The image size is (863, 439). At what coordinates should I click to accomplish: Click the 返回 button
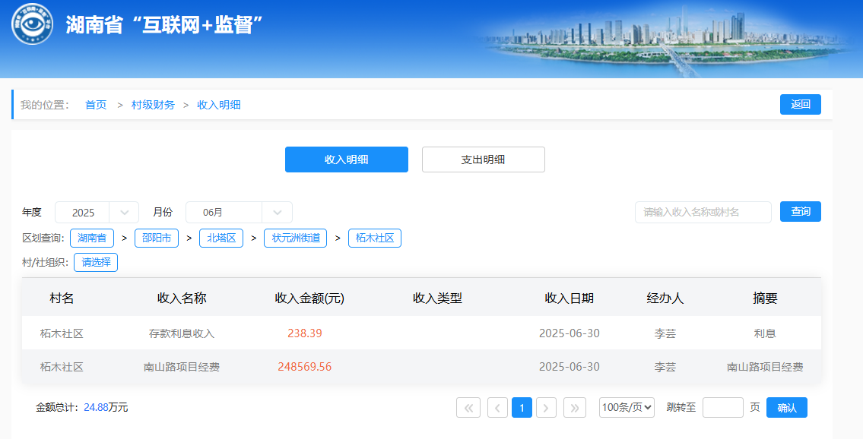pos(800,104)
